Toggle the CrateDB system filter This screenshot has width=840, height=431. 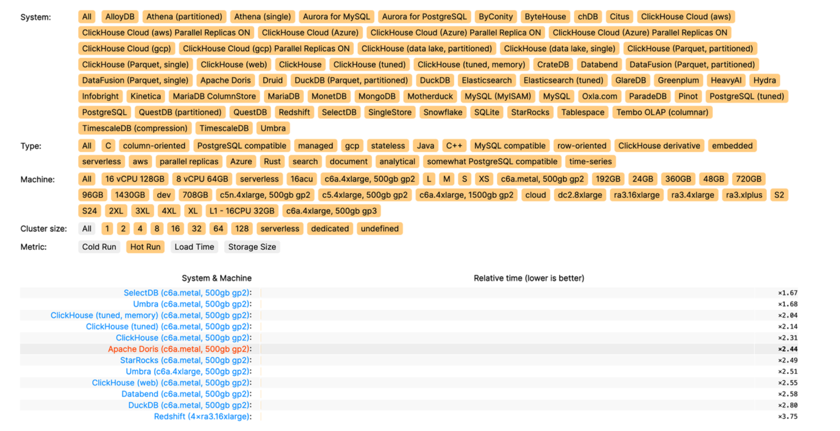[x=553, y=64]
